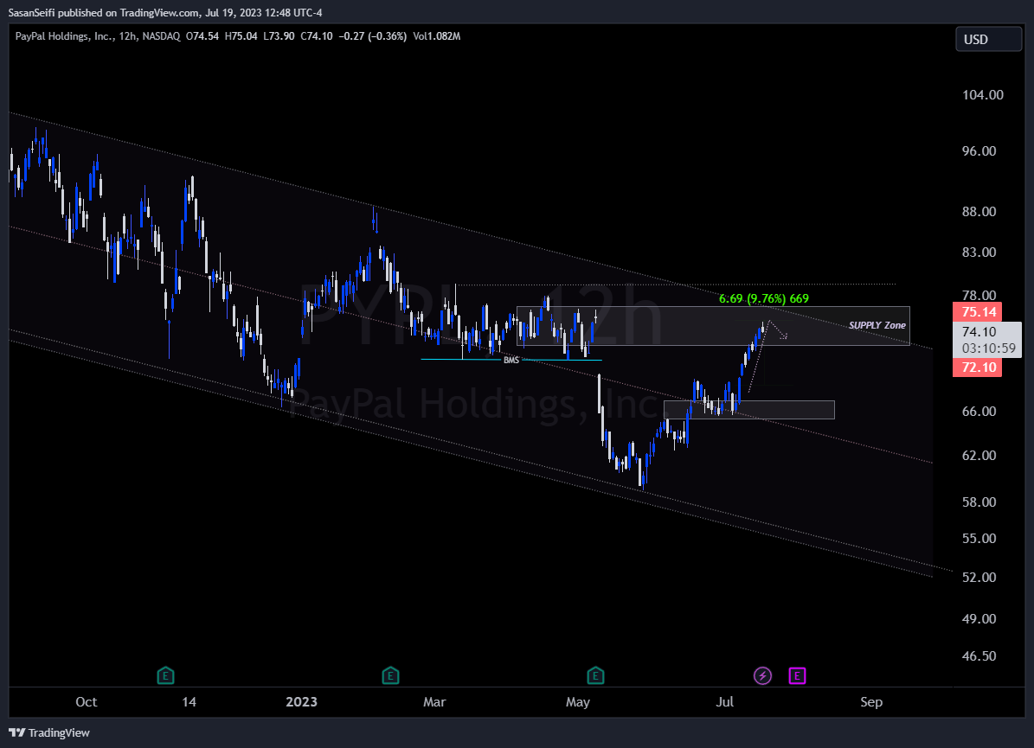Click the 96.00 price axis label
The width and height of the screenshot is (1034, 748).
tap(979, 151)
